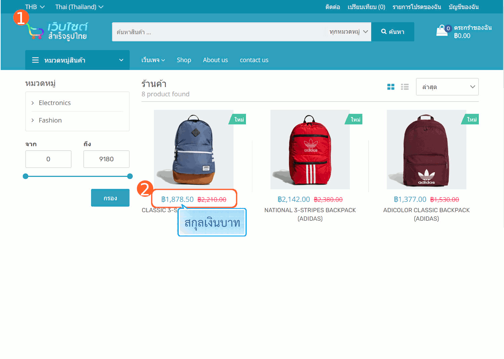Click the ฿1,377.00 price
Screen dimensions: 504x359
[410, 199]
